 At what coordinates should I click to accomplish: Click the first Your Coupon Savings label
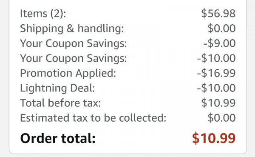[74, 43]
